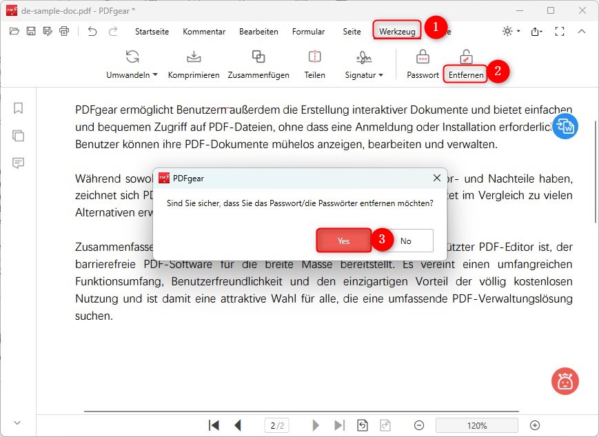Open the comments panel in the sidebar

click(x=17, y=163)
